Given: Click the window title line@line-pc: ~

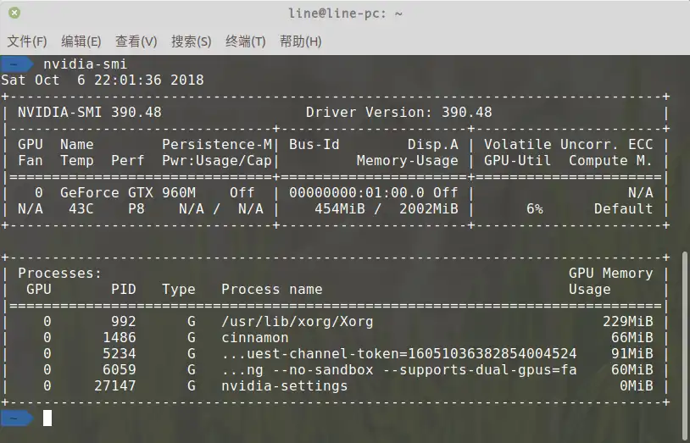Looking at the screenshot, I should (345, 14).
